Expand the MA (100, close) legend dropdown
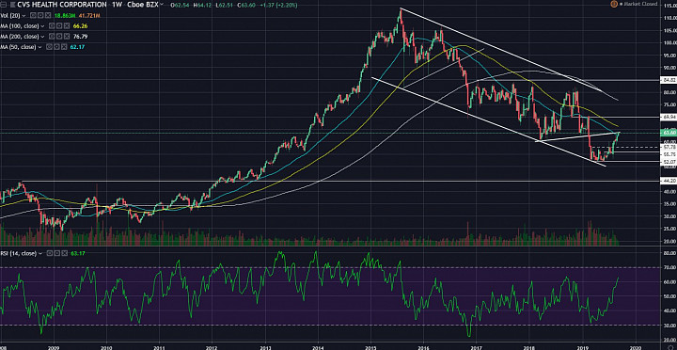This screenshot has width=677, height=350. point(42,26)
